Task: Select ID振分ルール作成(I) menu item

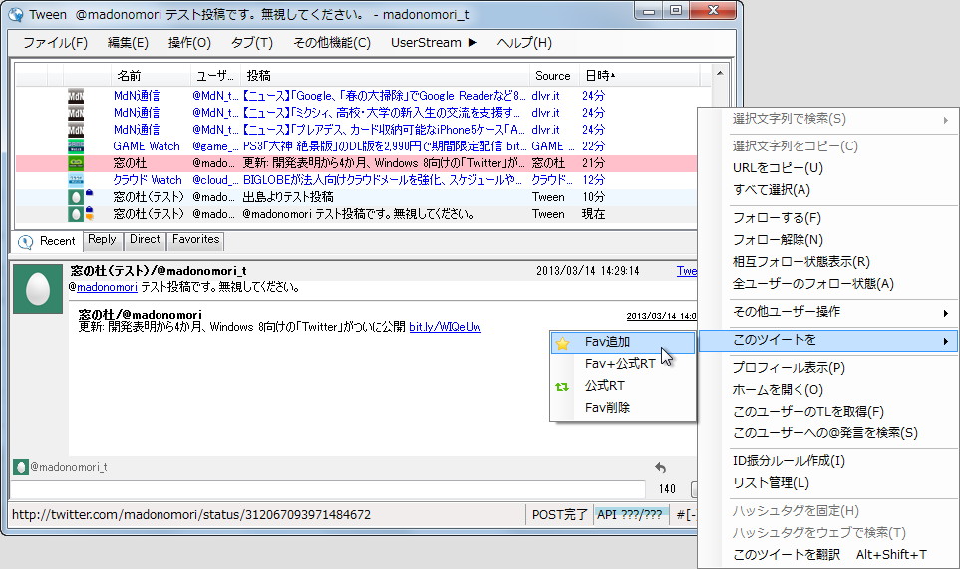Action: (828, 461)
